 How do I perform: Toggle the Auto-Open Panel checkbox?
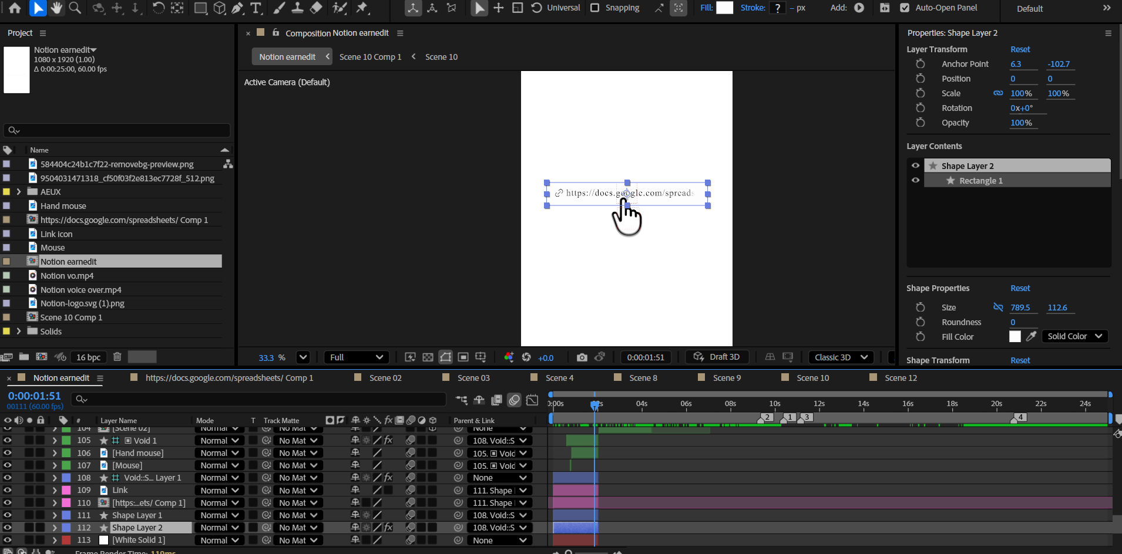905,8
